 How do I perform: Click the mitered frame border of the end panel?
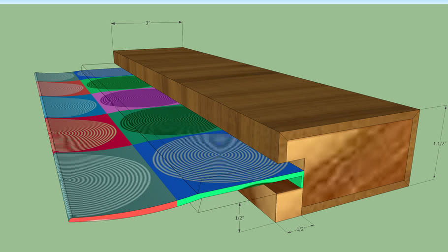click(413, 148)
